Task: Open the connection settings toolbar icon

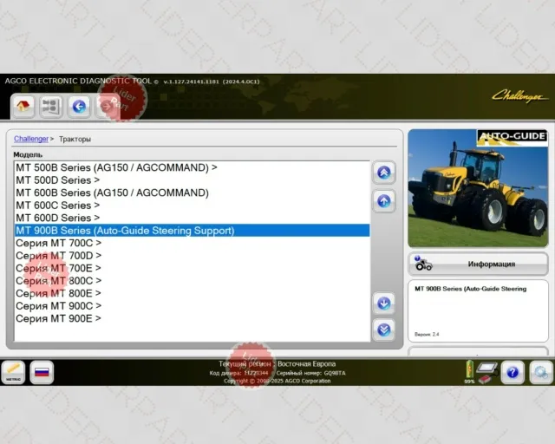Action: tap(51, 106)
